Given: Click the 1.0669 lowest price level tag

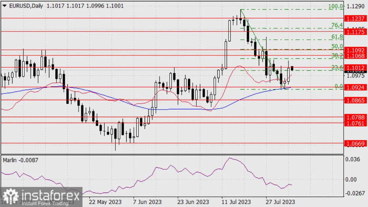Looking at the screenshot, I should [355, 143].
